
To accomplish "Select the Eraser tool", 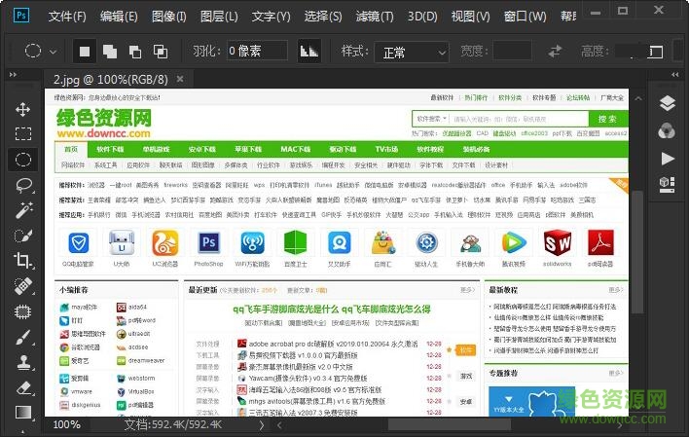I will (23, 386).
